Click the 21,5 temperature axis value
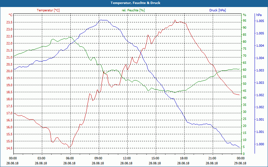 point(9,50)
